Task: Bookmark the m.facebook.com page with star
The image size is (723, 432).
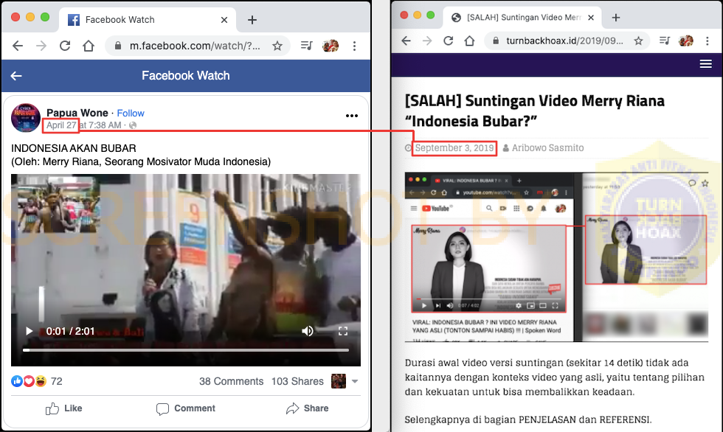Action: [277, 46]
